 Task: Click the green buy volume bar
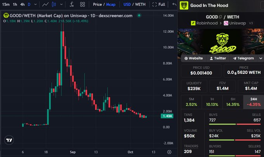pyautogui.click(x=222, y=140)
